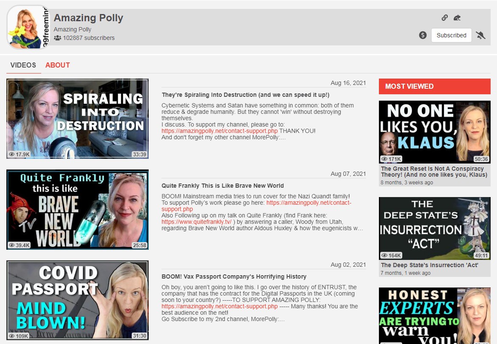Click title 'They're Spiraling Into Destruction'
The height and width of the screenshot is (344, 497).
pos(245,95)
